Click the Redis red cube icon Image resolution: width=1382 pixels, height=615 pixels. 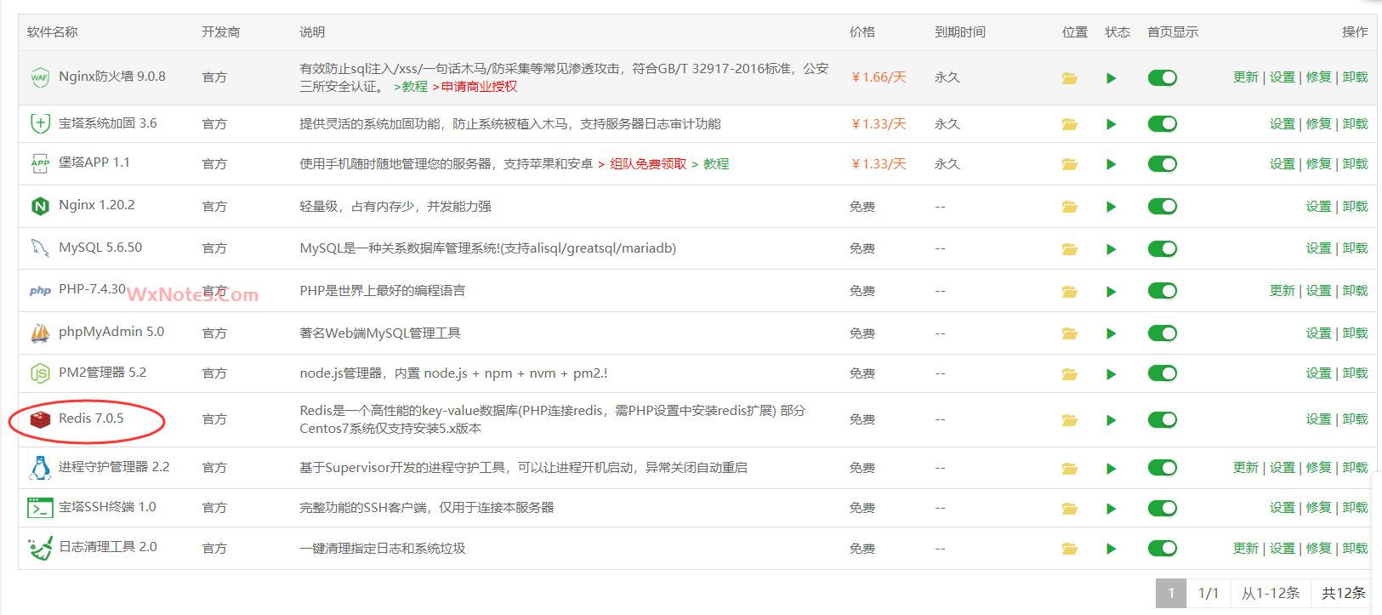[x=40, y=419]
